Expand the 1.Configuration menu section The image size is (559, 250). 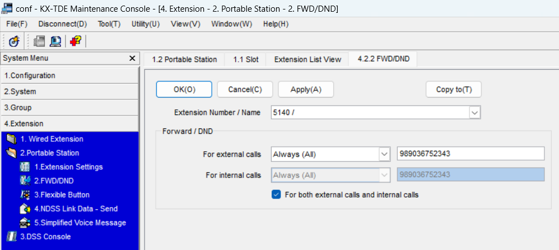click(69, 76)
